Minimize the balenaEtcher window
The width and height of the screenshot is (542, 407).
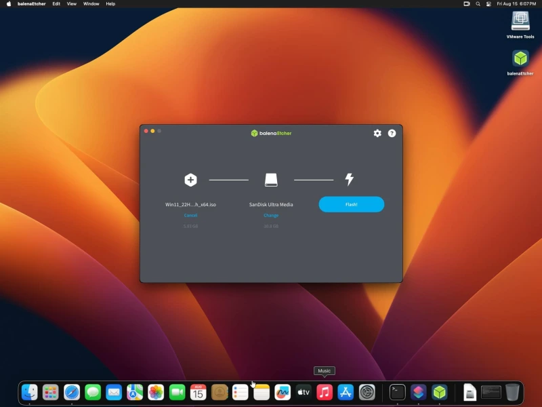point(152,131)
